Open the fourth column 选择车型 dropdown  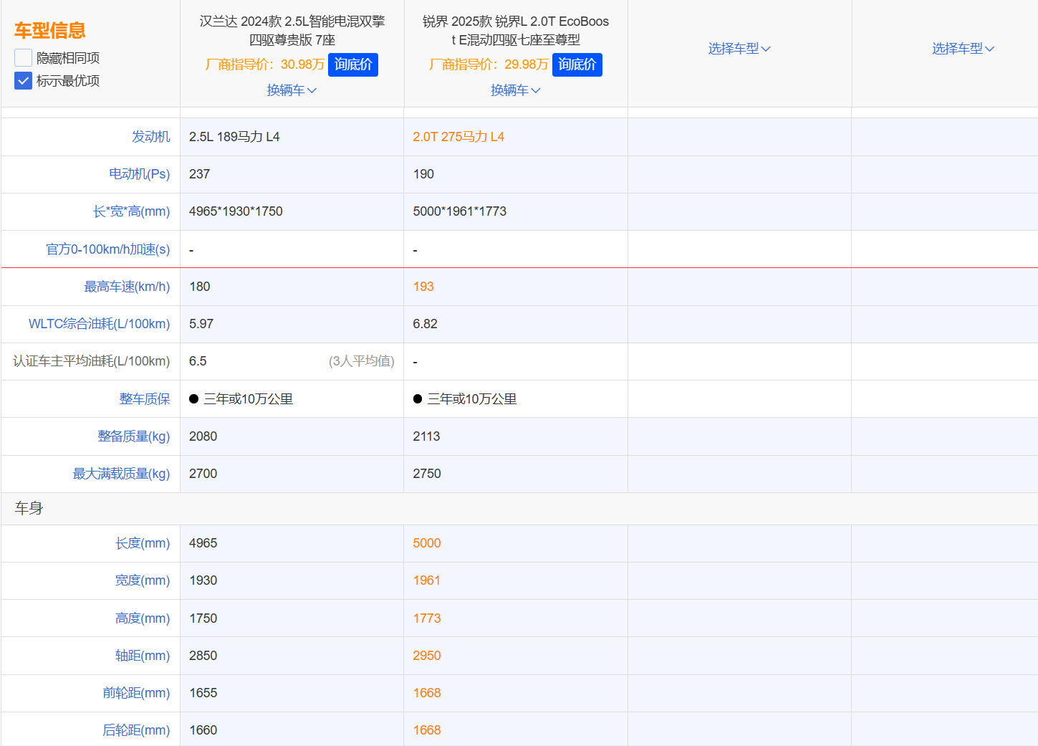(x=963, y=49)
